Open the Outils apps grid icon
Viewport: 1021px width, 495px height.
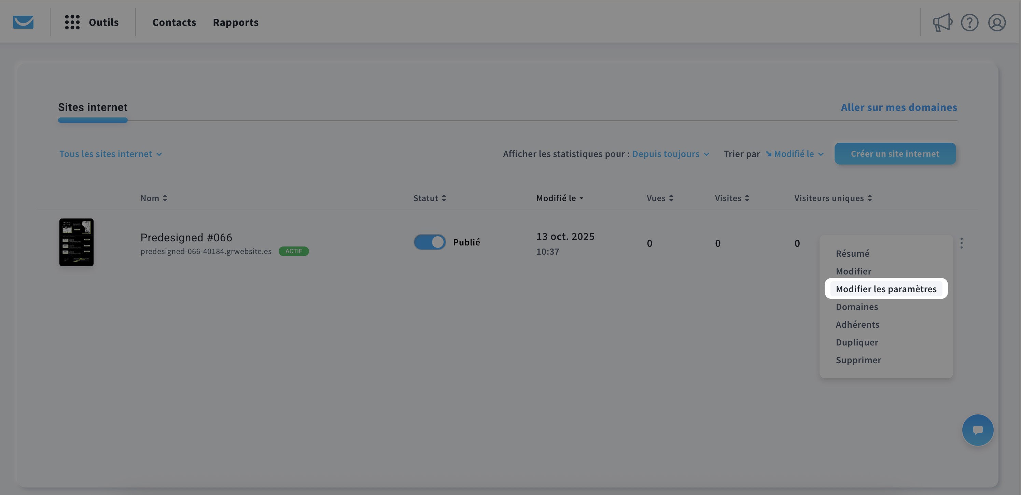pyautogui.click(x=72, y=22)
